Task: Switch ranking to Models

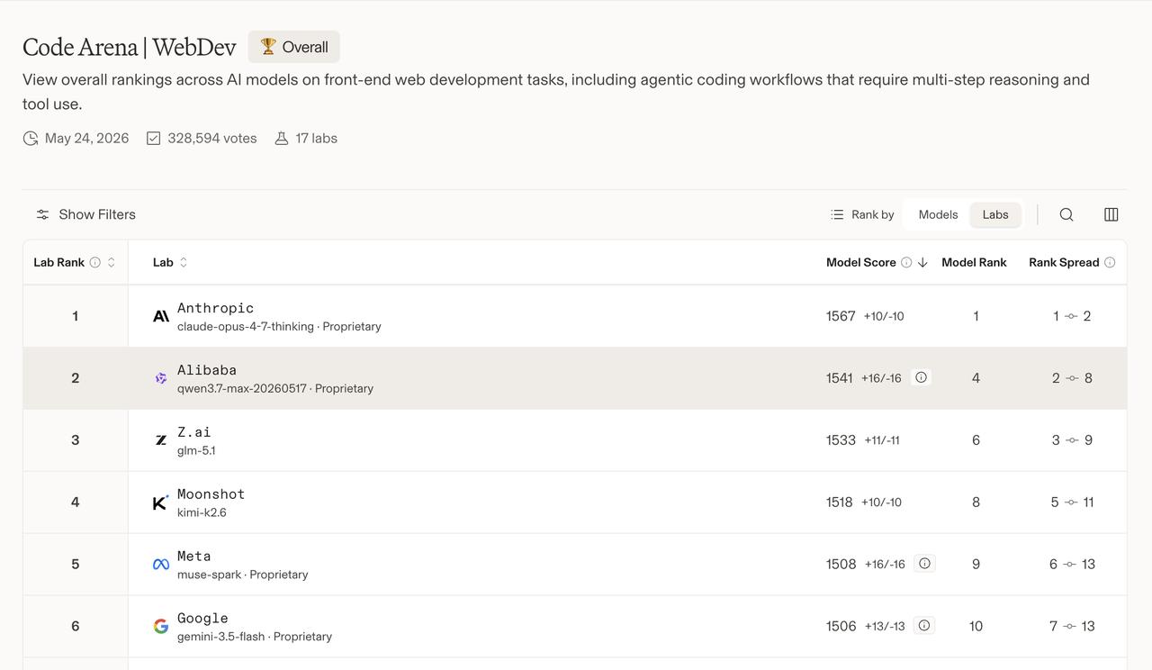Action: pos(938,214)
